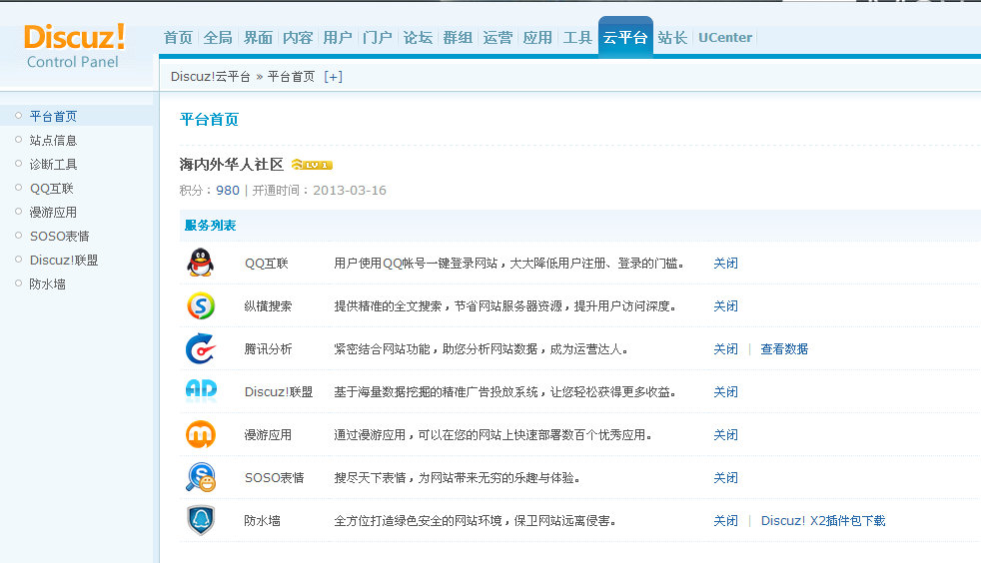981x563 pixels.
Task: Click the 开通时间 2013-03-16 text
Action: [319, 190]
